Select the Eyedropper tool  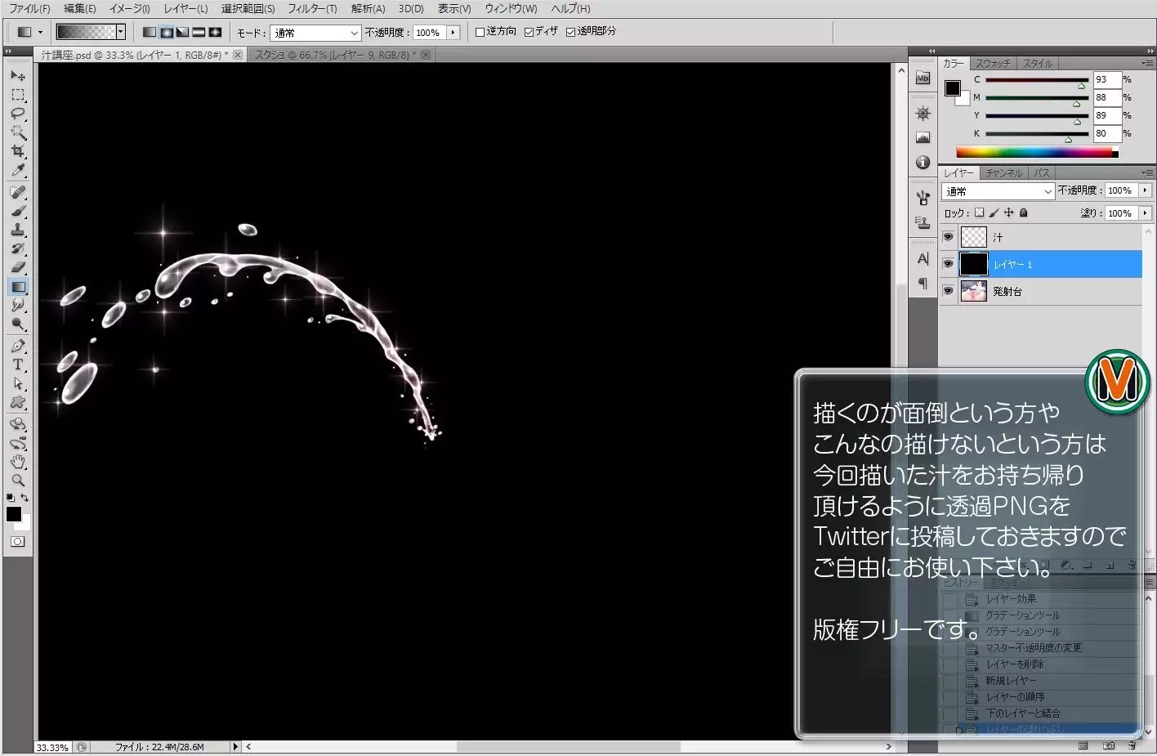18,170
